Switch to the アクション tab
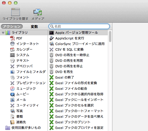Viewport: 148px width, 131px height. point(12,26)
